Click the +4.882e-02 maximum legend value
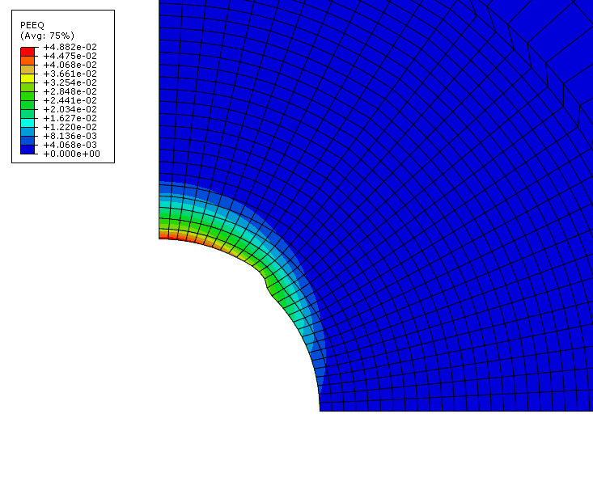The width and height of the screenshot is (593, 494). [70, 48]
